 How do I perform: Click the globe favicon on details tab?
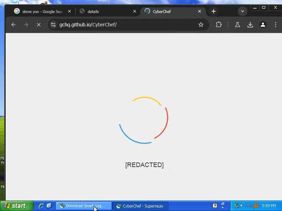pos(82,11)
